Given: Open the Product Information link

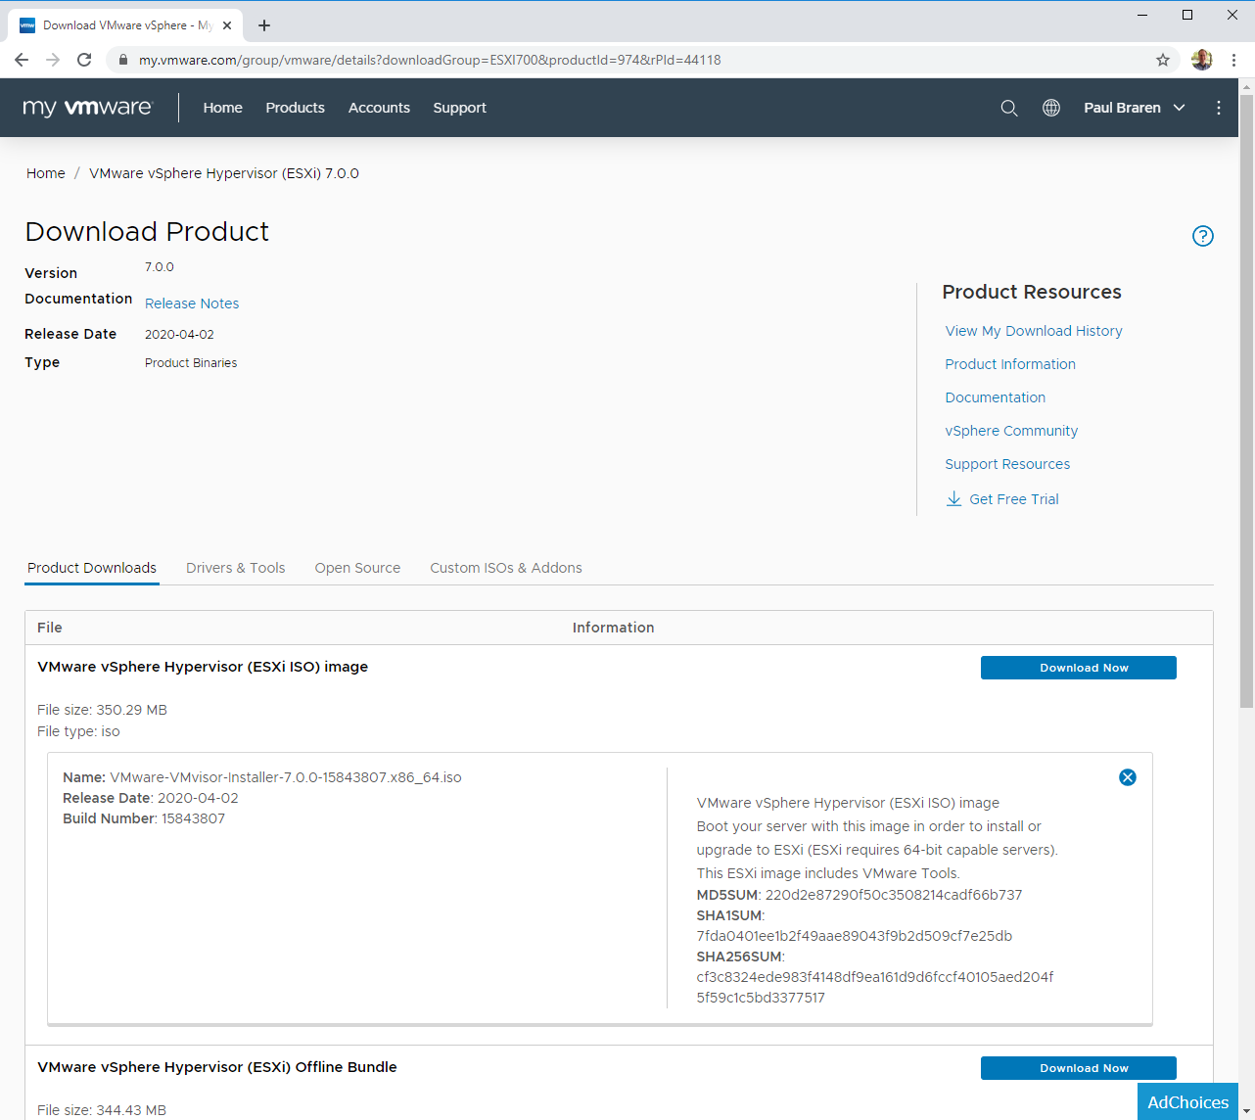Looking at the screenshot, I should (1010, 364).
